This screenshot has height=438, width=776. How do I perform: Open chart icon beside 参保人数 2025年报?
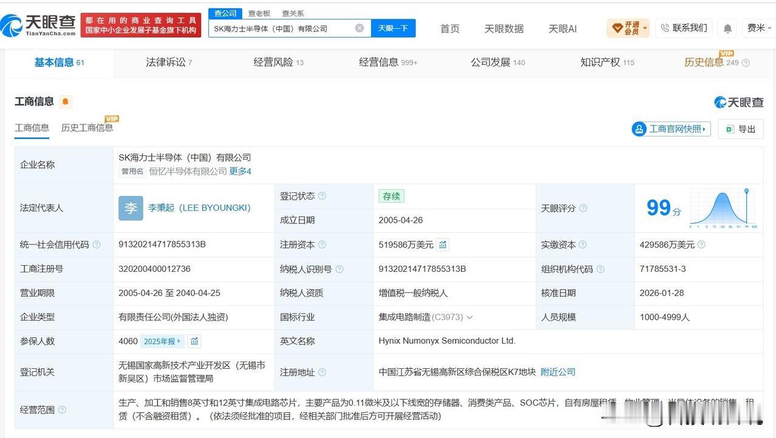194,342
